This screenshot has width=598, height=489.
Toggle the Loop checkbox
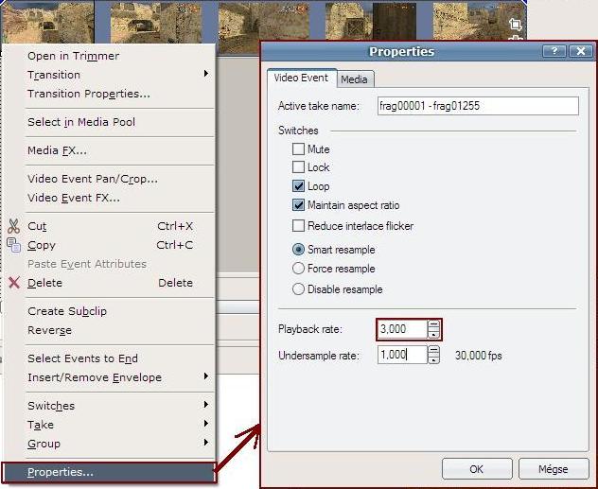point(299,186)
